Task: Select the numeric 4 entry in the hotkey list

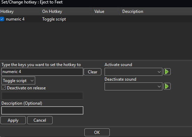Action: point(15,19)
